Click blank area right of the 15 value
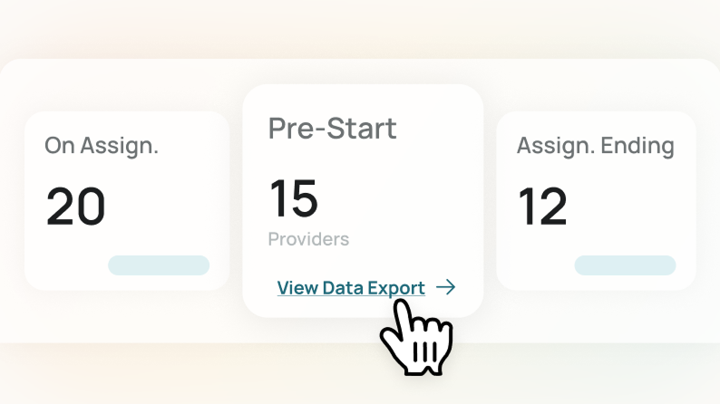 399,199
